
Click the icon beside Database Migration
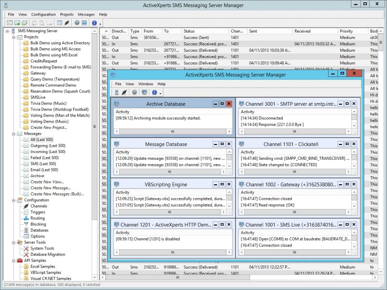coord(26,254)
